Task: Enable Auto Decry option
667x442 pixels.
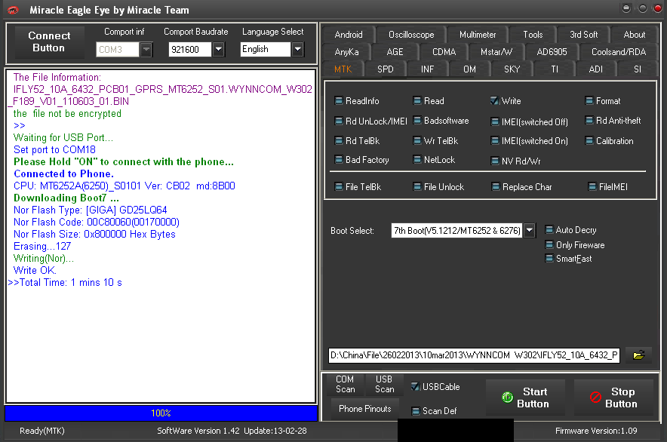Action: click(549, 230)
